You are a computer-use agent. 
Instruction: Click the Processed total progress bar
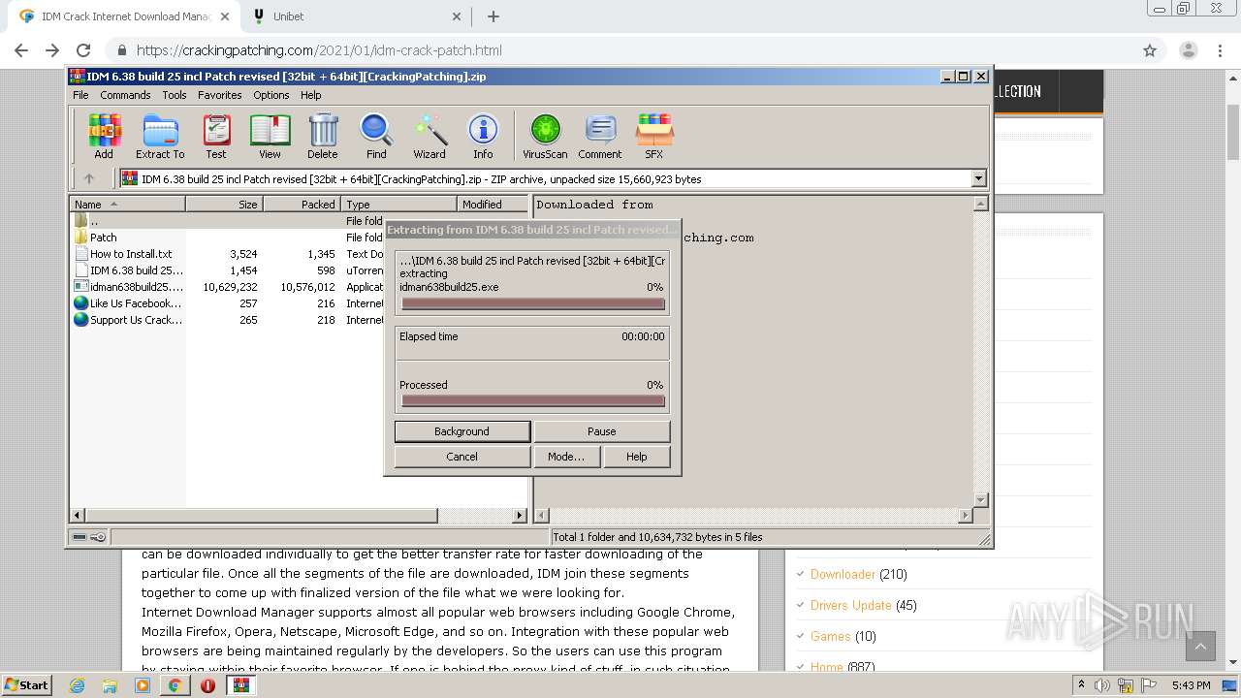coord(533,400)
